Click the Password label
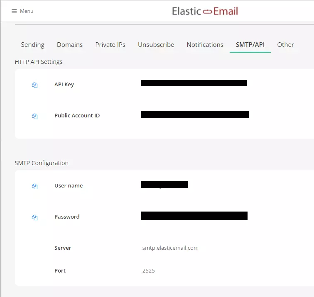 click(67, 217)
